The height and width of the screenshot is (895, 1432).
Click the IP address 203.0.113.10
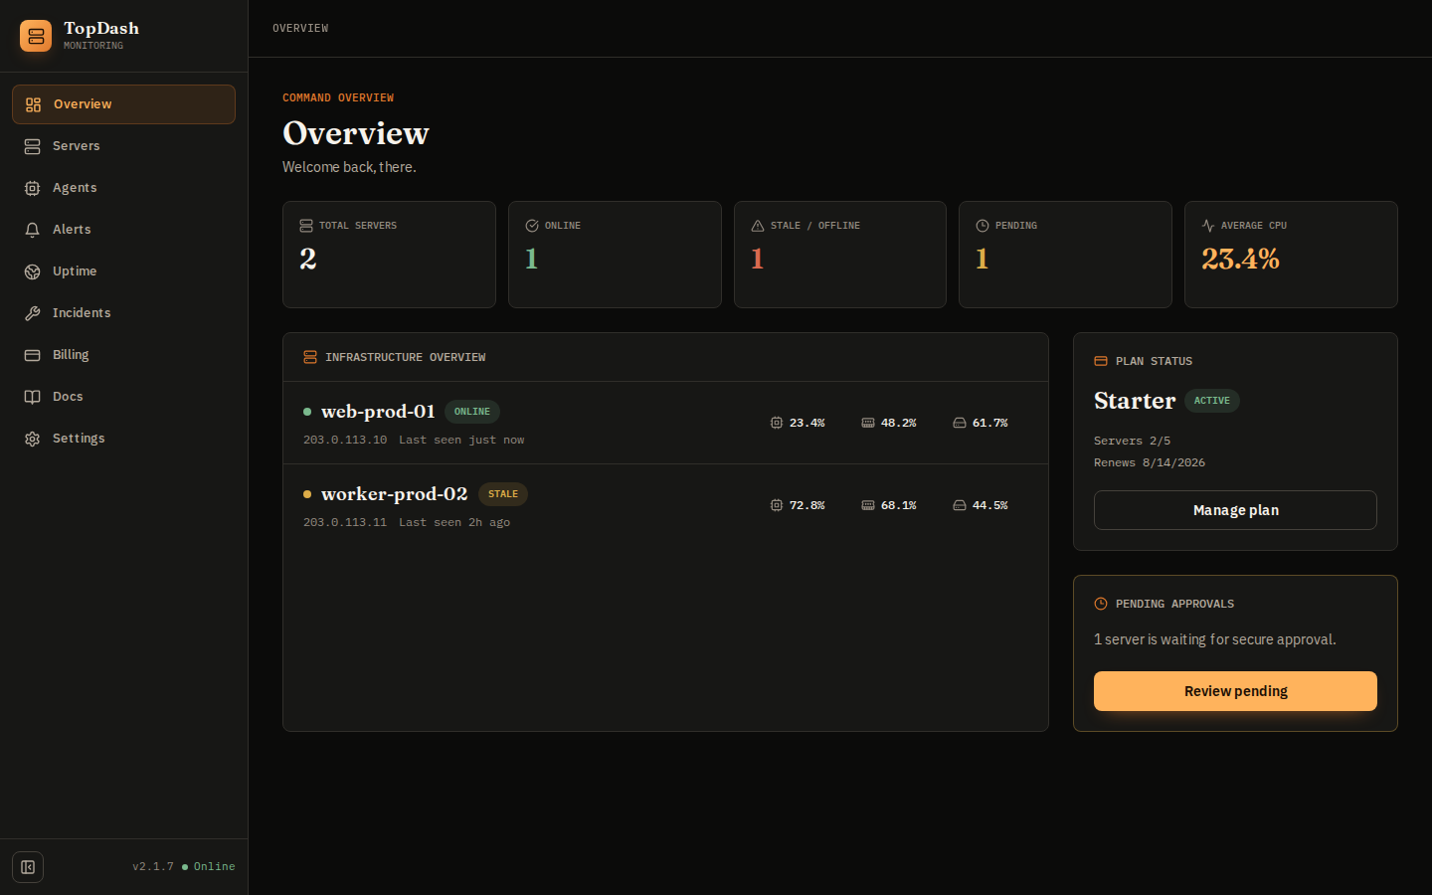(x=345, y=440)
